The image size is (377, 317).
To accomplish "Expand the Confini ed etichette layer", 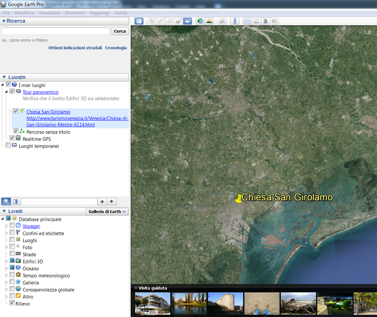I will (6, 233).
